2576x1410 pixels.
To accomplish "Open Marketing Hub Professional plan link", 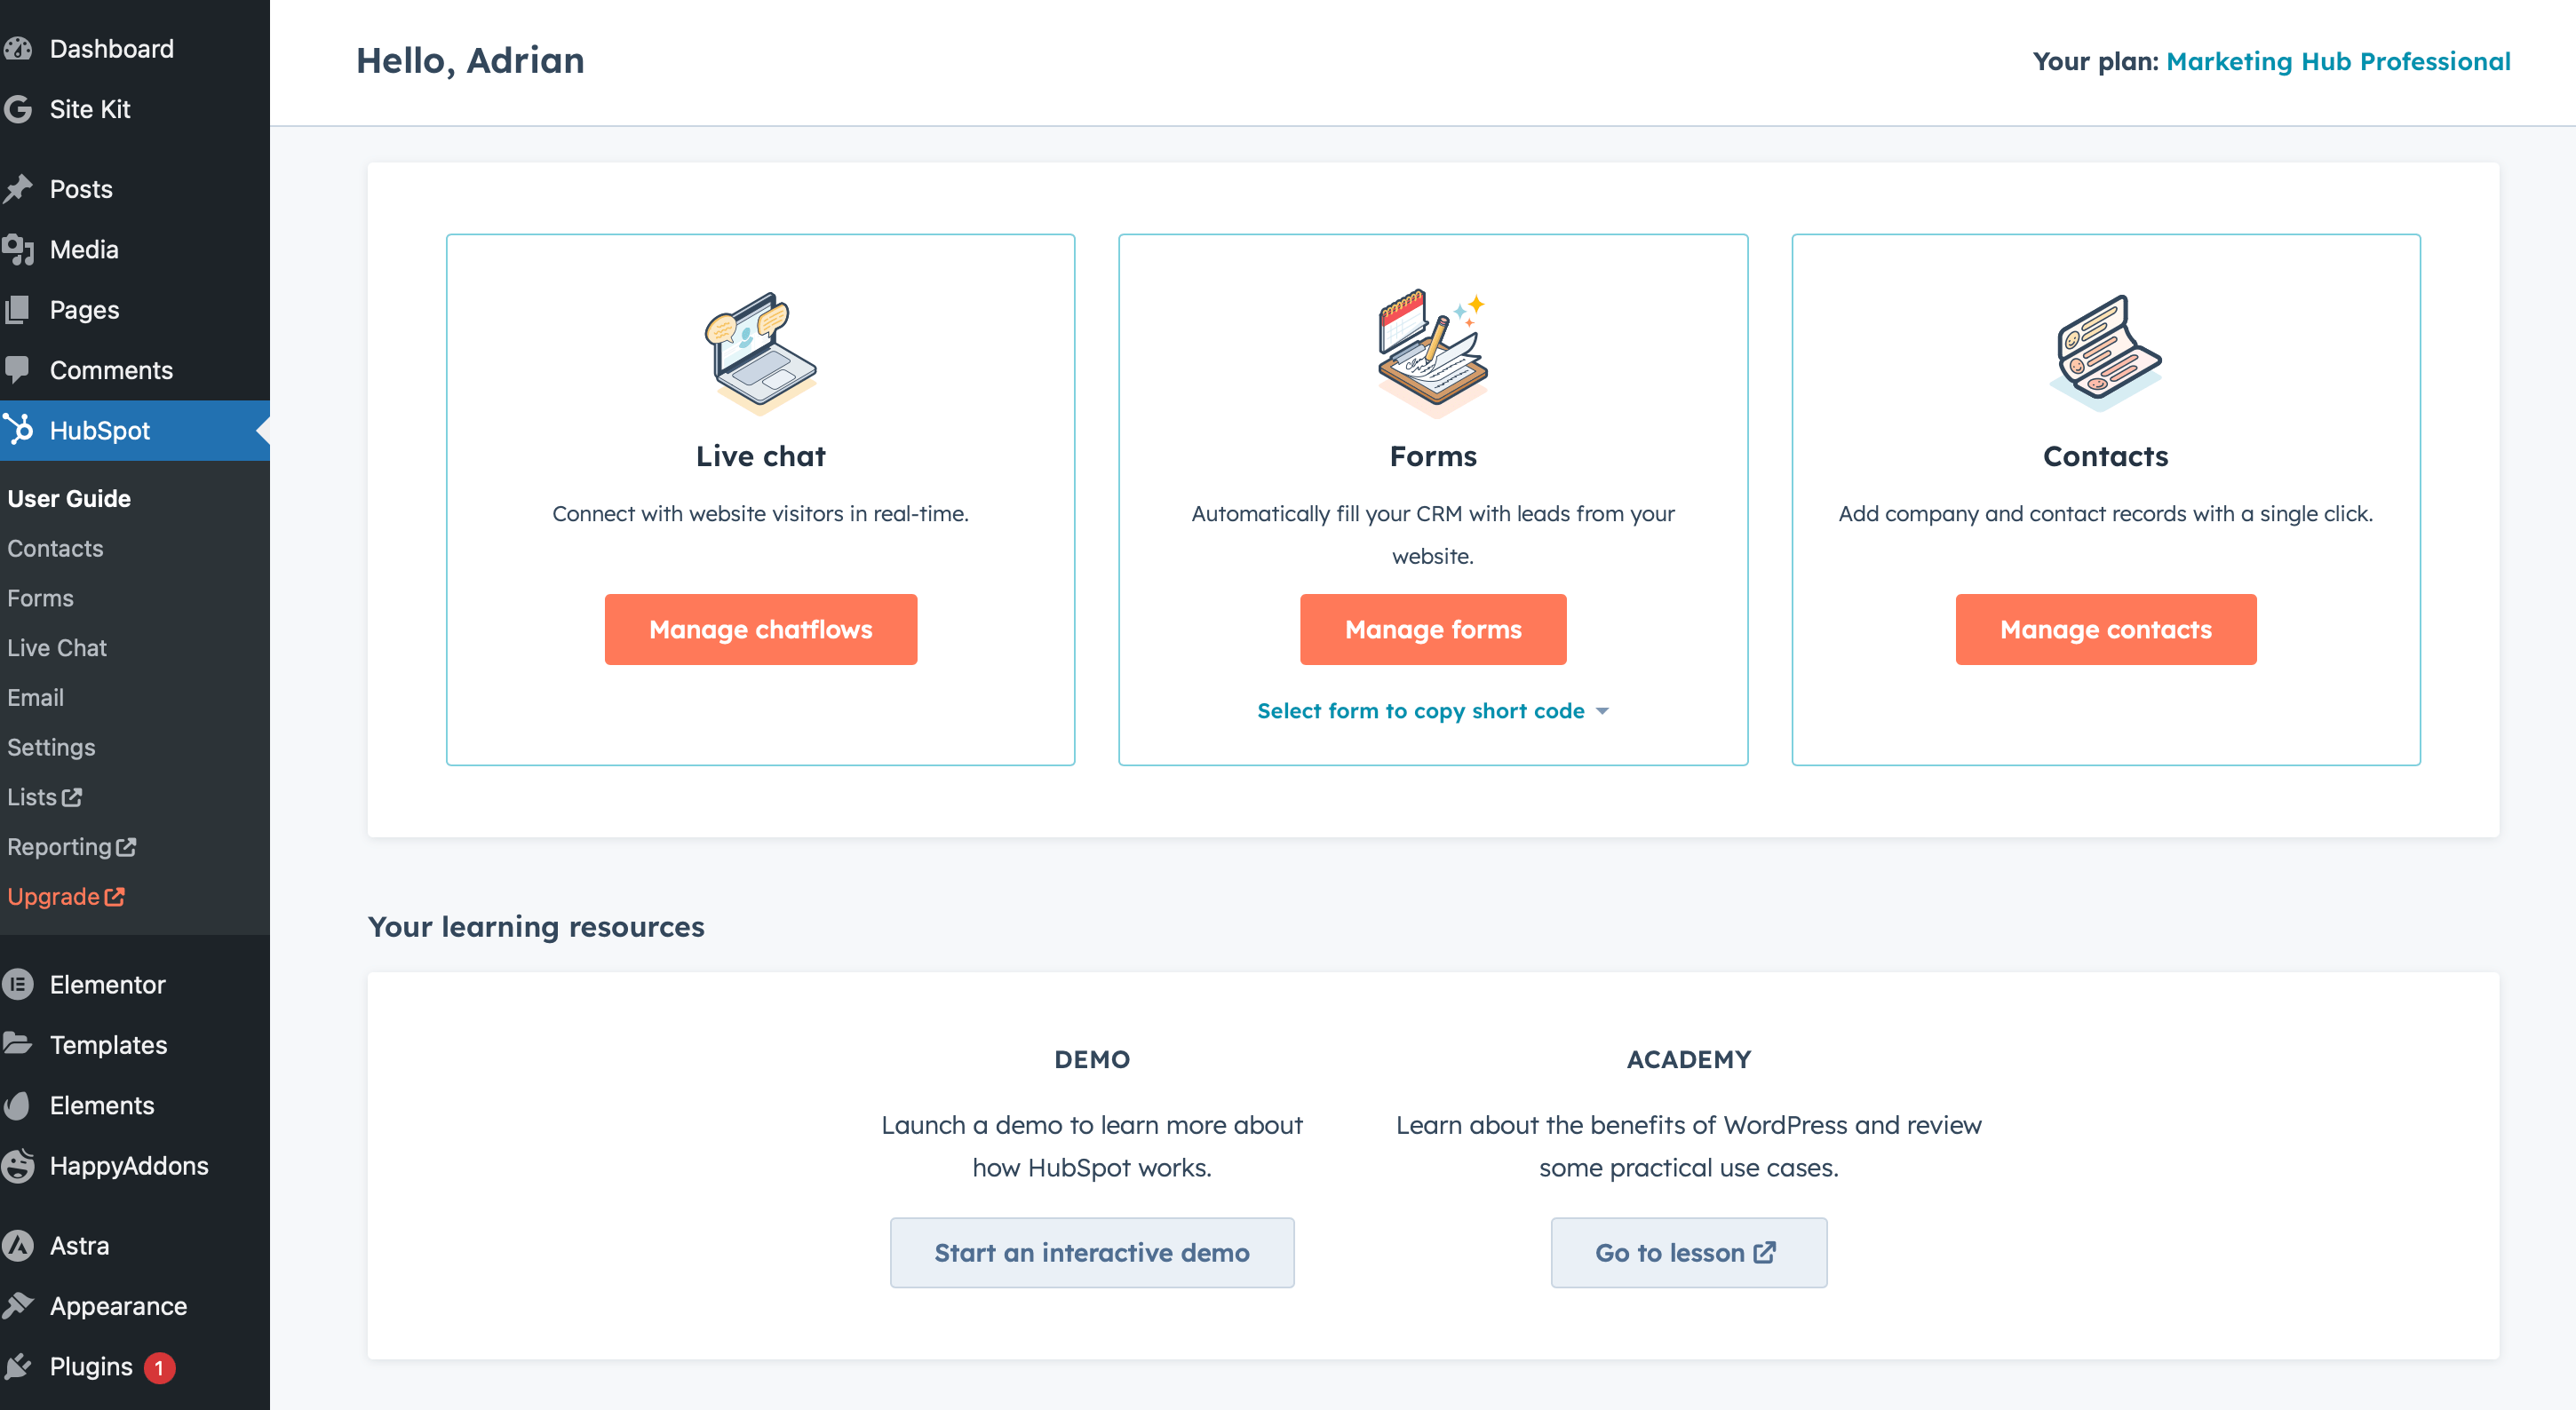I will pos(2337,61).
